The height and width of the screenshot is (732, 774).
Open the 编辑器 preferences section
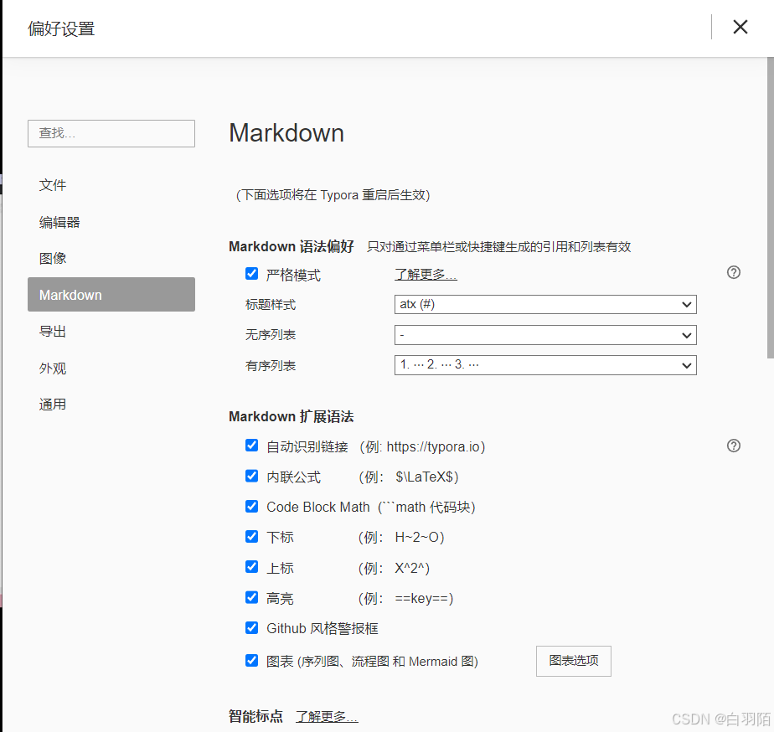[59, 221]
